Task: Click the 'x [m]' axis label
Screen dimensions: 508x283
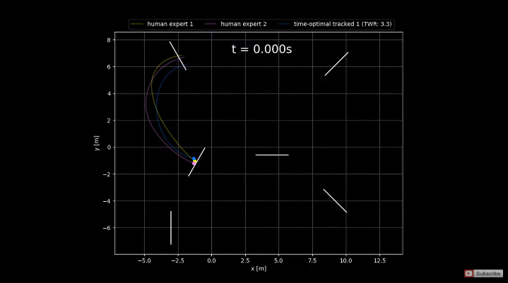Action: [259, 268]
